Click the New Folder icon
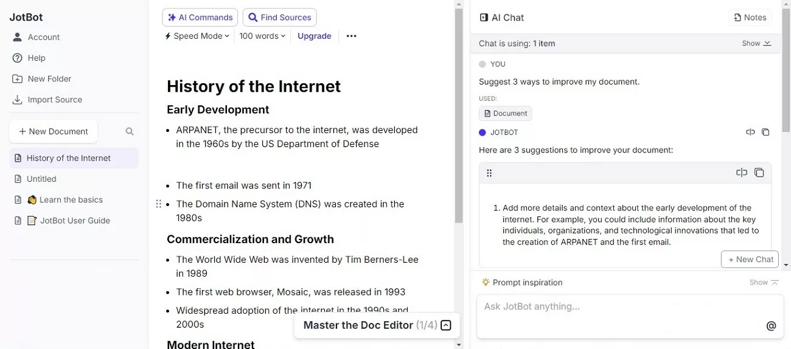Image resolution: width=791 pixels, height=349 pixels. point(17,78)
